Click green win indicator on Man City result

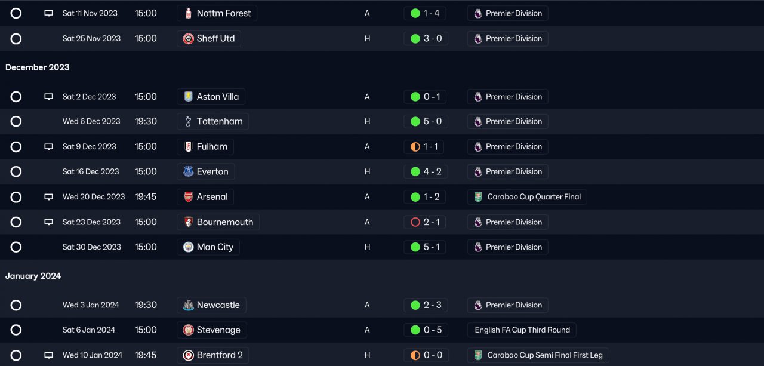coord(415,247)
